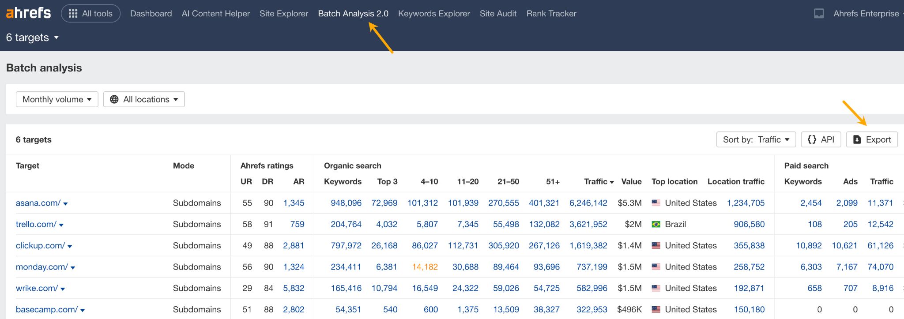Click the globe icon in All locations
The width and height of the screenshot is (904, 319).
114,99
